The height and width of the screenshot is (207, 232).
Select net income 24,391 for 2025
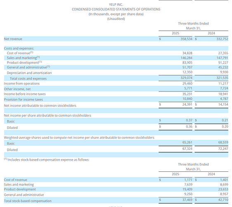187,104
